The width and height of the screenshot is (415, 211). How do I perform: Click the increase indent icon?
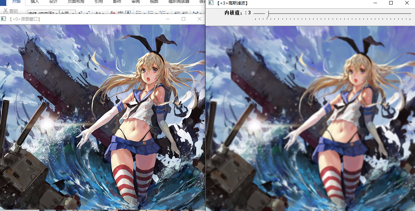tap(185, 13)
